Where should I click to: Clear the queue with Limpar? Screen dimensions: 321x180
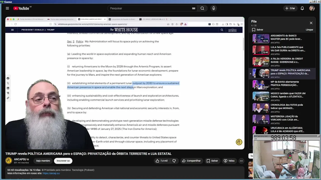(309, 30)
